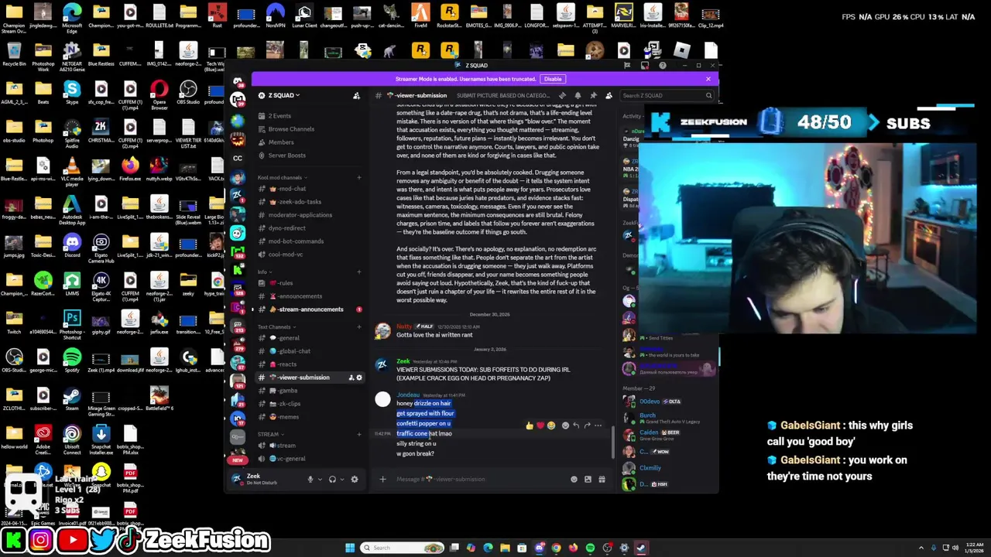Open Windows Start button on taskbar
Screen dimensions: 991x557
(x=350, y=548)
